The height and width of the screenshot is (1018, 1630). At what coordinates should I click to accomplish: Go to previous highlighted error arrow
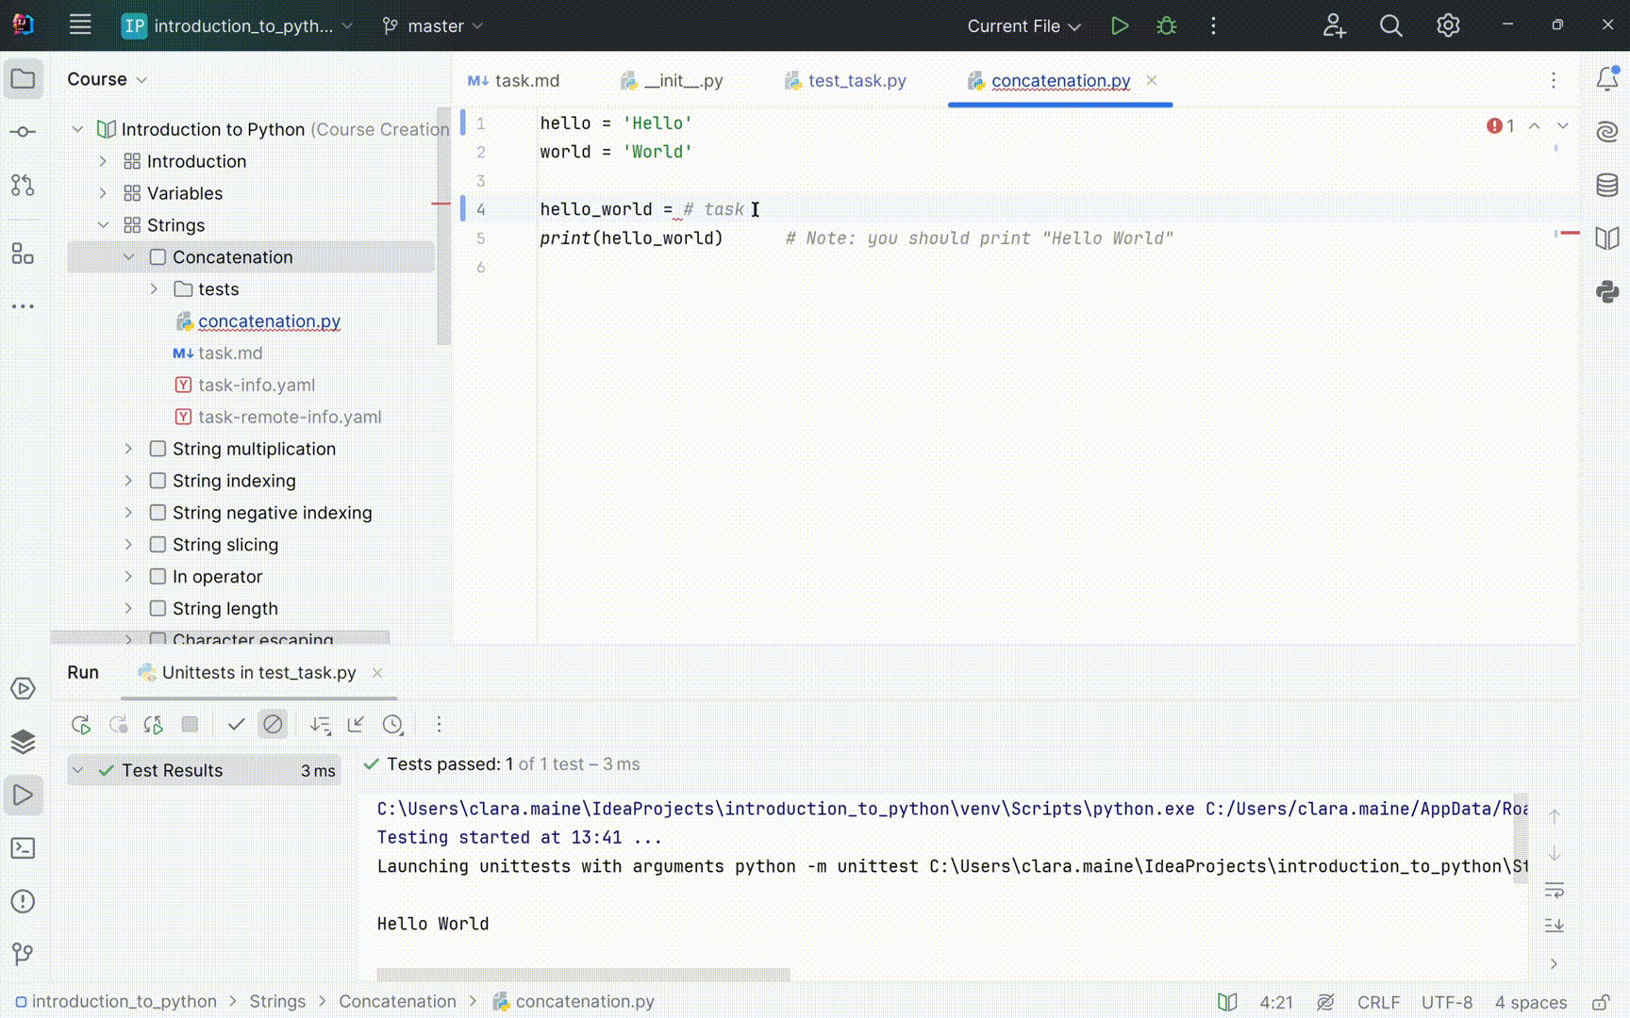point(1535,125)
